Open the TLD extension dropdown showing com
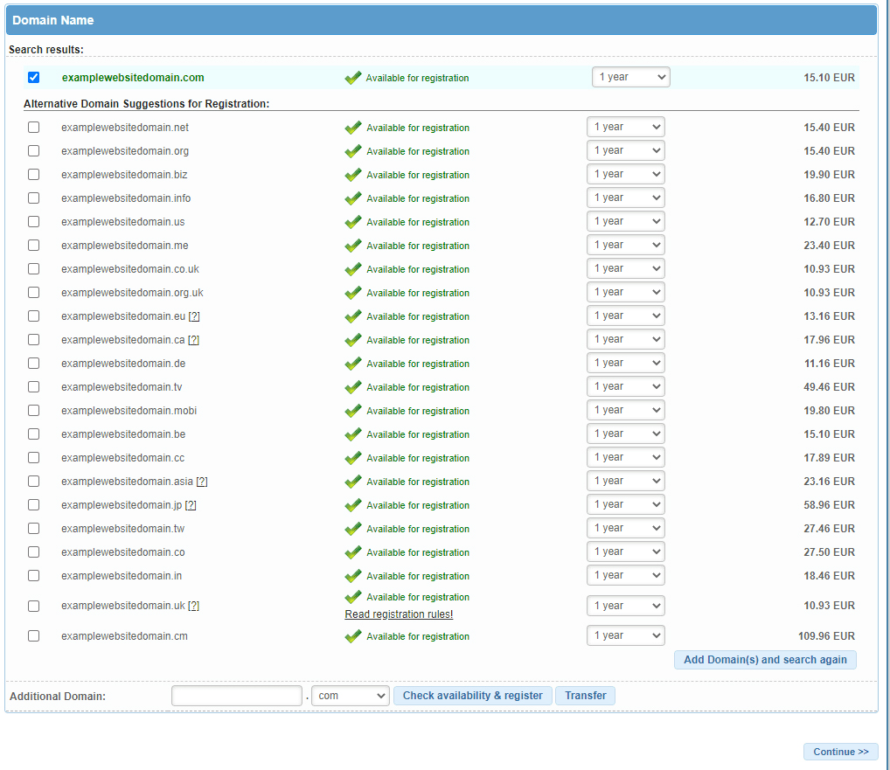Image resolution: width=890 pixels, height=770 pixels. coord(351,696)
